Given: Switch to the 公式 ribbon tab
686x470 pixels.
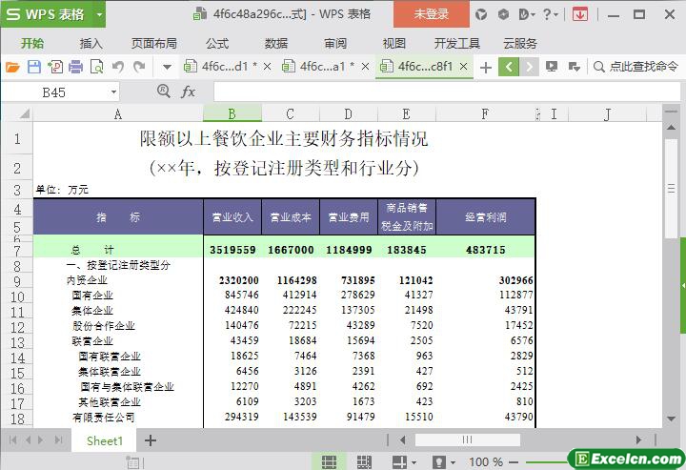Looking at the screenshot, I should coord(217,43).
